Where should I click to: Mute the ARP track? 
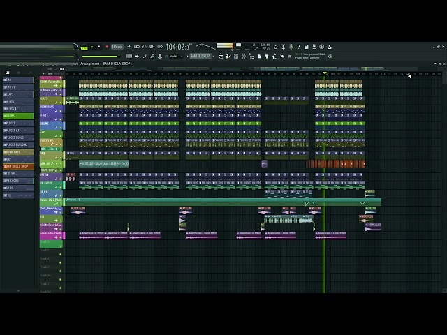click(x=61, y=136)
